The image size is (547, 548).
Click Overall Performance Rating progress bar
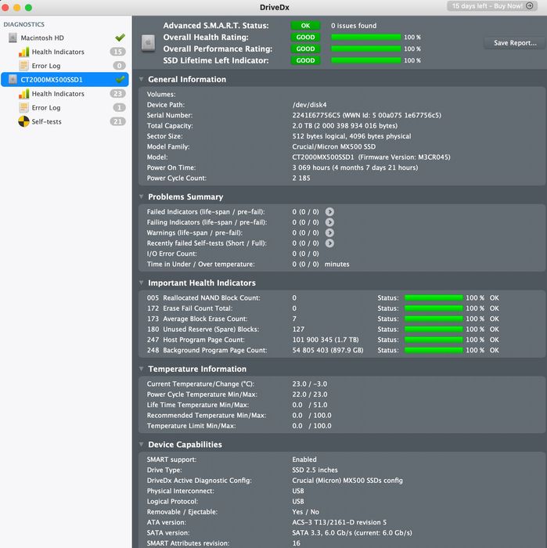[365, 49]
